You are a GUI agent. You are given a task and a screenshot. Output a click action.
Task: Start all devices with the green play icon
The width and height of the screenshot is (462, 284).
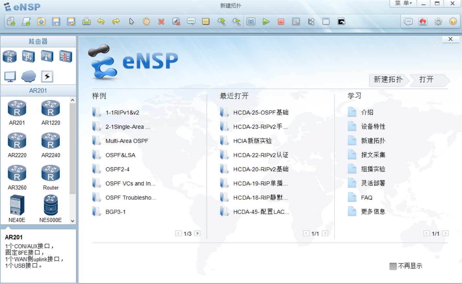click(266, 21)
